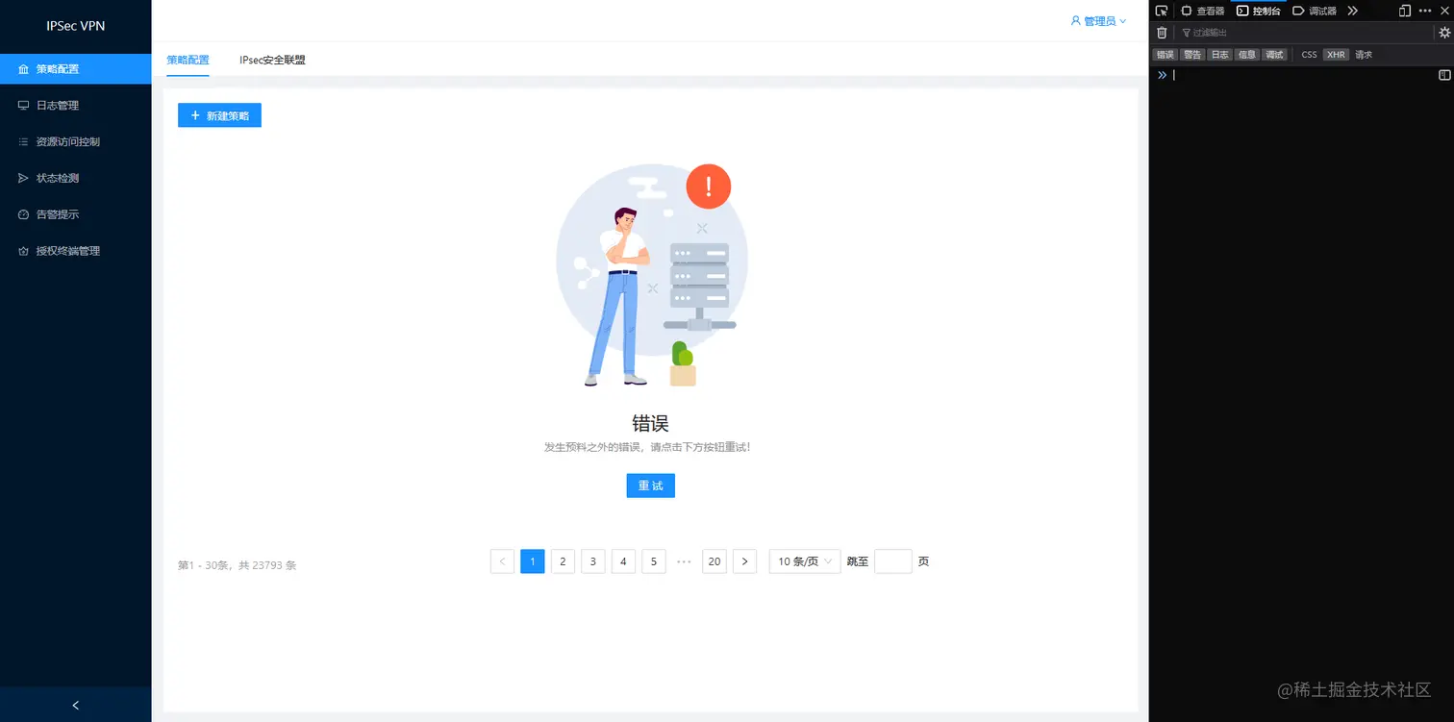
Task: Enable the 错误 log filter
Action: coord(1165,55)
